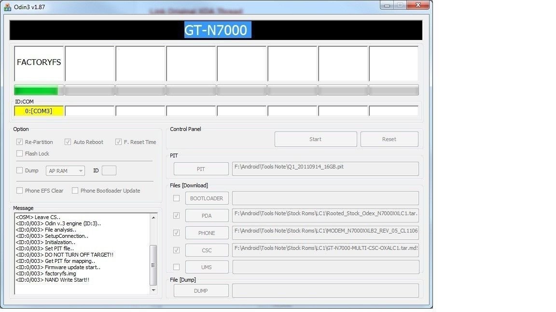Click the UMS file path field

(x=325, y=267)
